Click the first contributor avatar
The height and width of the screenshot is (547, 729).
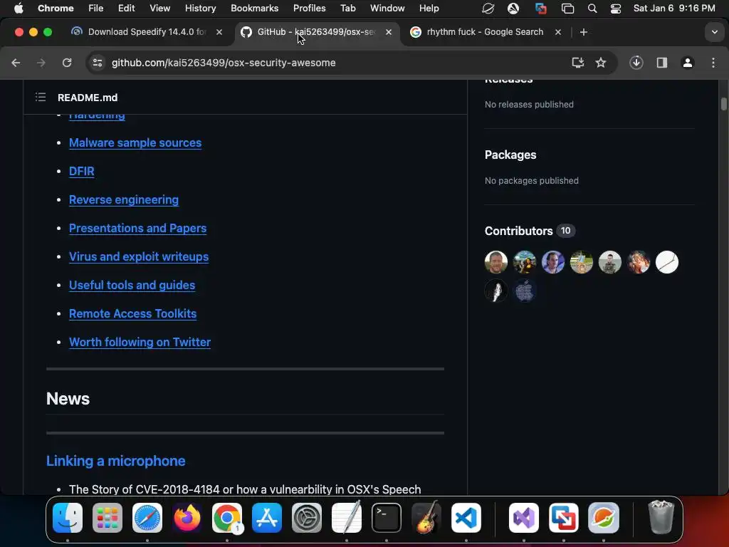point(496,262)
